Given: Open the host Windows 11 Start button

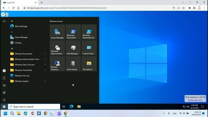Looking at the screenshot, I should point(5,113).
